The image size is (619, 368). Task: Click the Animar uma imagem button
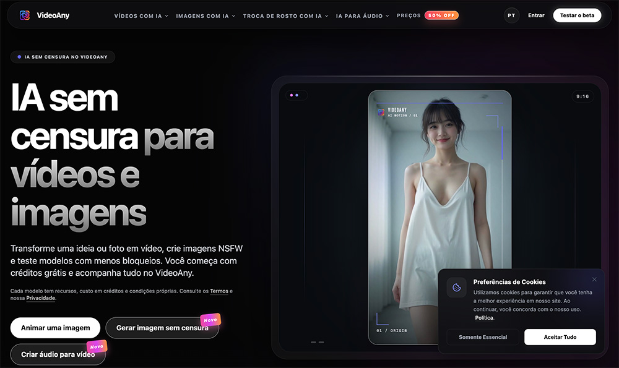(x=55, y=328)
